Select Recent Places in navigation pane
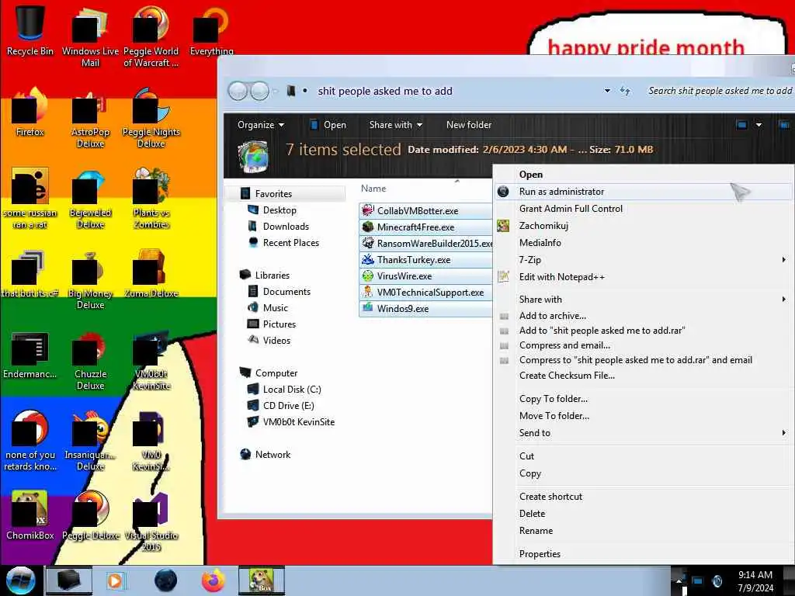The image size is (795, 596). (290, 243)
